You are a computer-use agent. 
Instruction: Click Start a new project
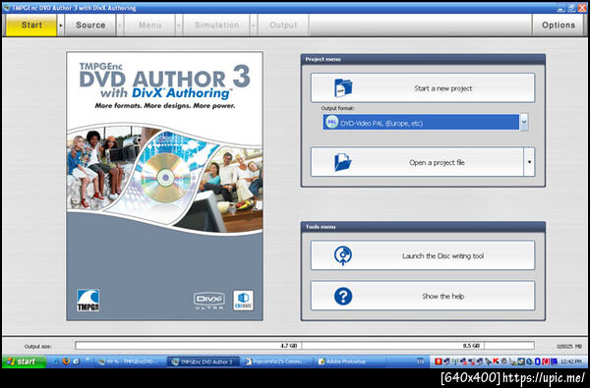tap(423, 88)
